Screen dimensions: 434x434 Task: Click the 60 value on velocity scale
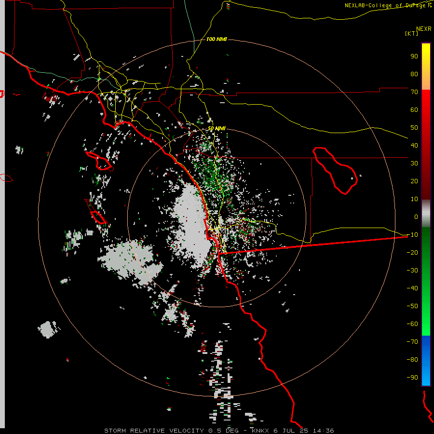click(414, 110)
